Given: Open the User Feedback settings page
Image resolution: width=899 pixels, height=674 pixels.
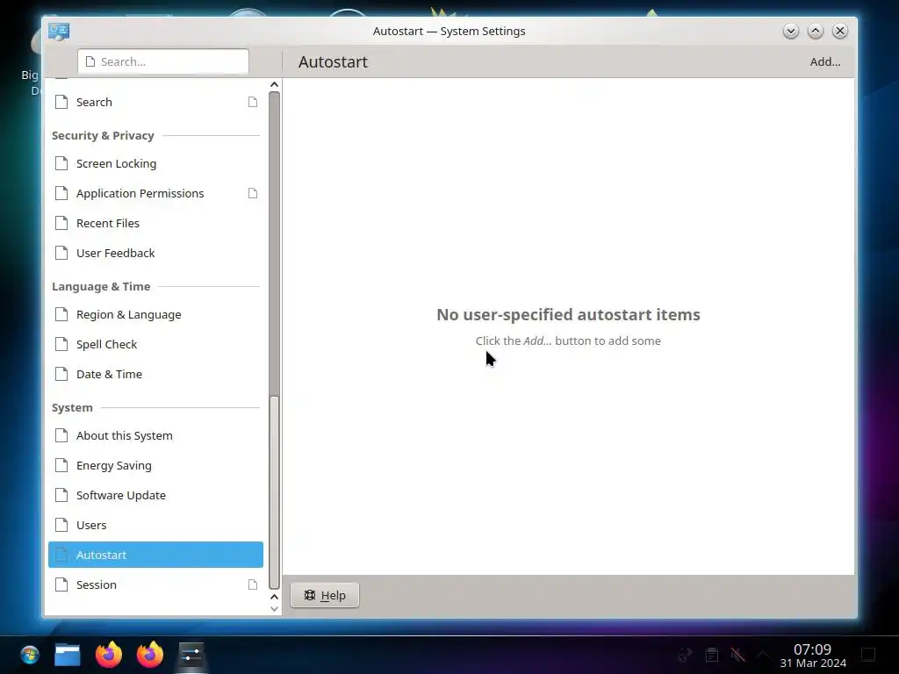Looking at the screenshot, I should (155, 253).
